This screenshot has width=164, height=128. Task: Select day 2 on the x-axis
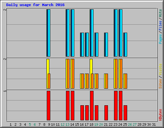tap(15, 124)
